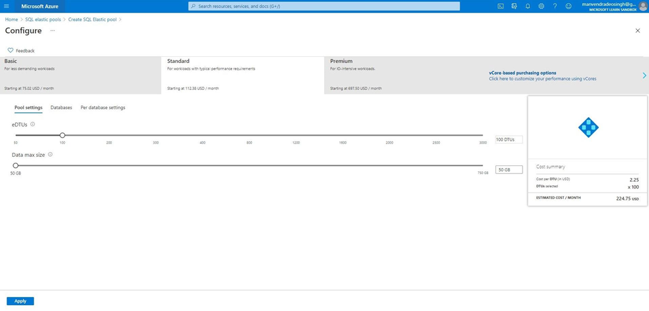Show Data max size info icon
The height and width of the screenshot is (311, 649).
pos(50,154)
